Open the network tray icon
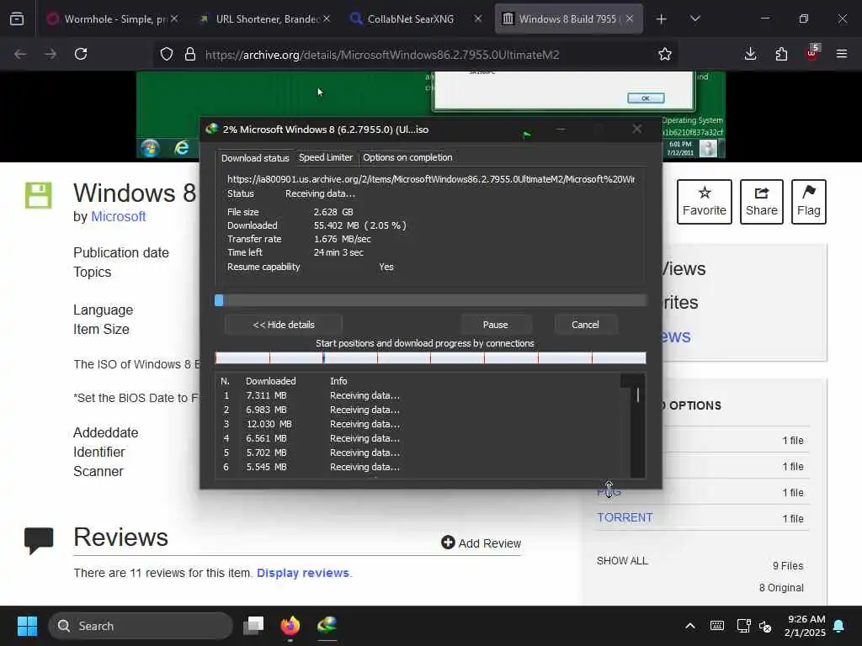The image size is (862, 646). [744, 626]
